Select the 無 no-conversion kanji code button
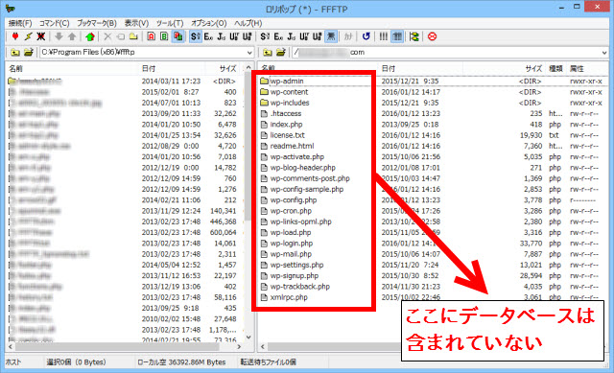The height and width of the screenshot is (373, 614). [331, 36]
